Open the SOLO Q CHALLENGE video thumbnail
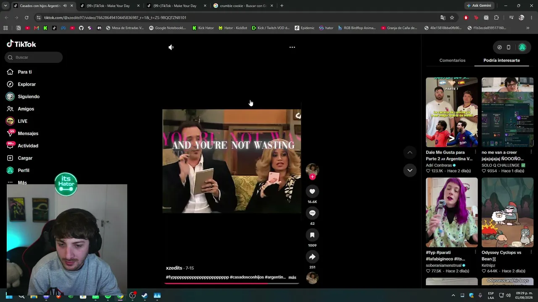538x302 pixels. tap(507, 112)
